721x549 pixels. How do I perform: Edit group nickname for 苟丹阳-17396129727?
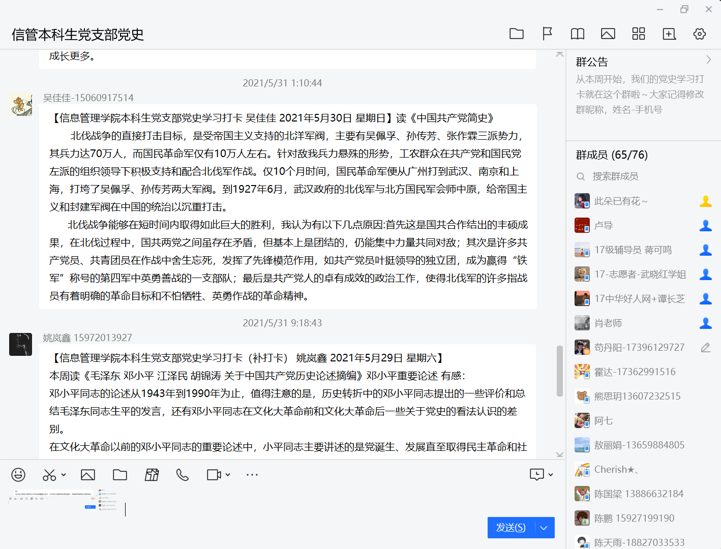(705, 348)
